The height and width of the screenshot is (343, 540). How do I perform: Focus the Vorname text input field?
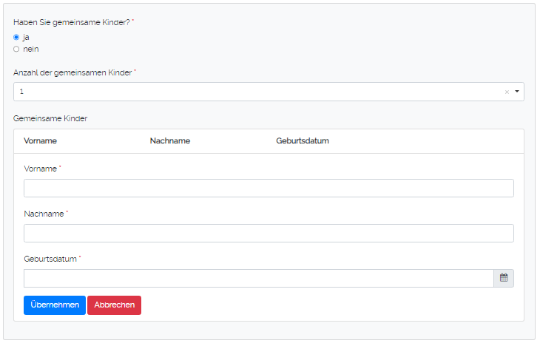pyautogui.click(x=269, y=189)
